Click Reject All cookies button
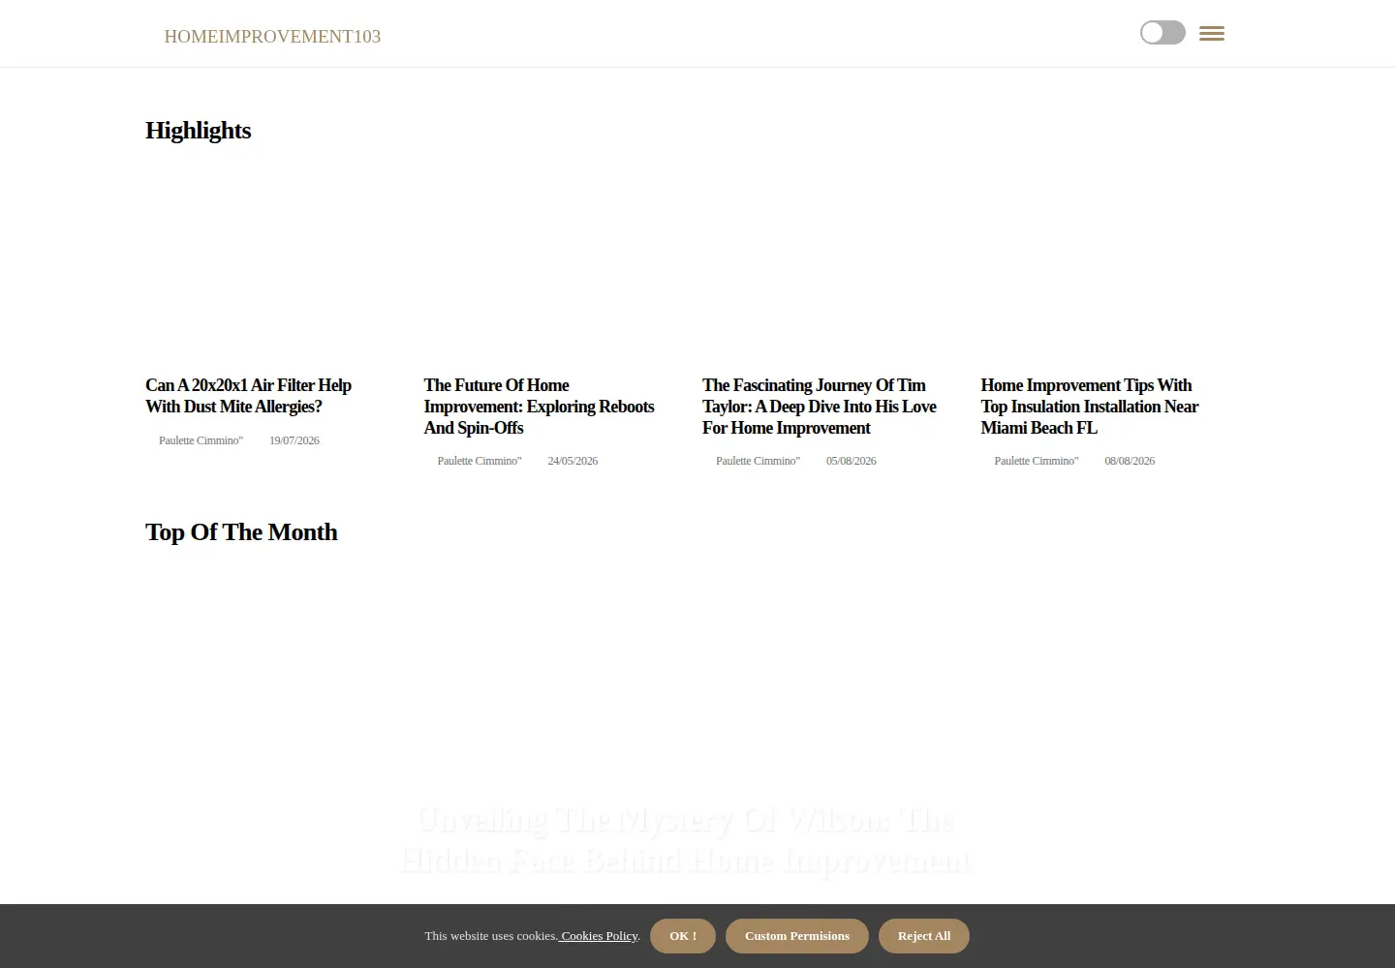The width and height of the screenshot is (1395, 968). pyautogui.click(x=924, y=936)
